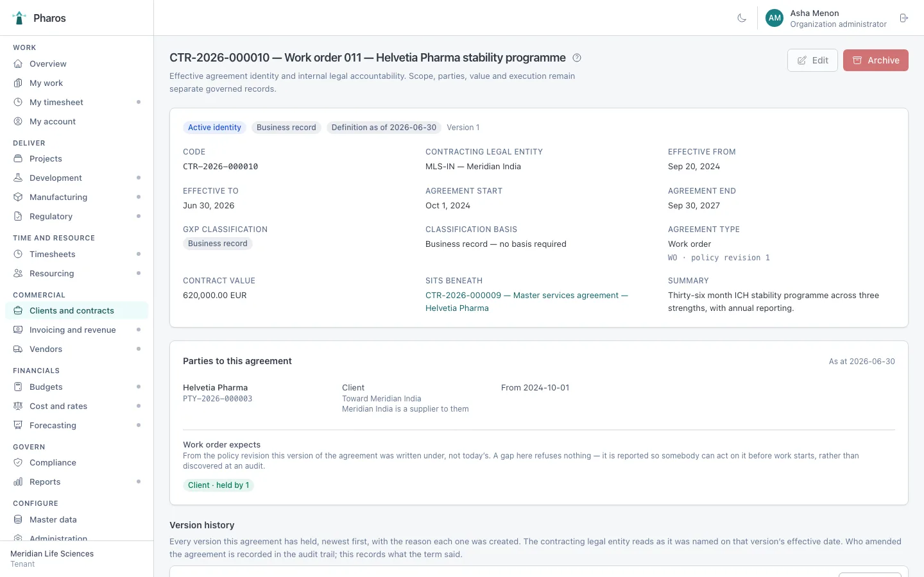
Task: Open the Timesheets menu item
Action: (77, 255)
